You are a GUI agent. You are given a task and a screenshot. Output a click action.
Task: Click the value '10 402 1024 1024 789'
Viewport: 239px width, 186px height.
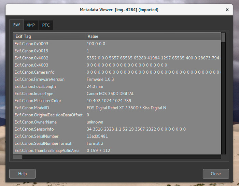coord(109,101)
